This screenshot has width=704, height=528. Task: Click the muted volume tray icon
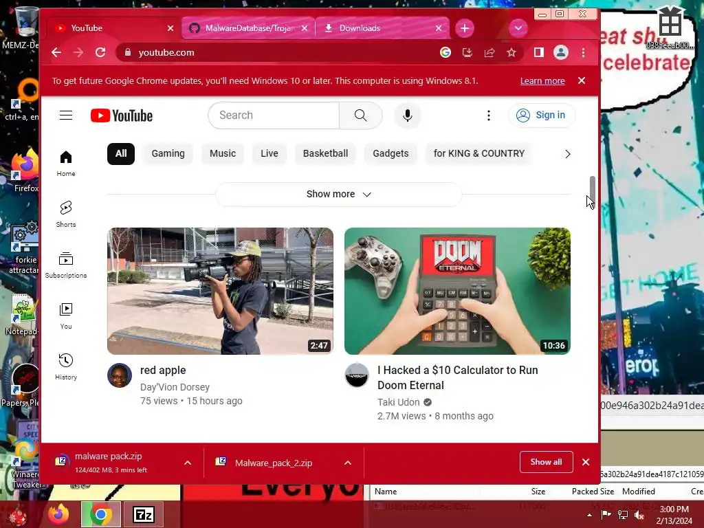(639, 515)
